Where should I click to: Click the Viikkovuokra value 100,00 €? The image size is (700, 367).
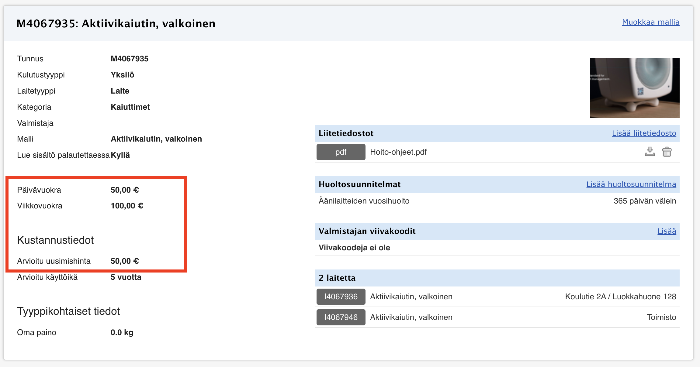point(127,206)
